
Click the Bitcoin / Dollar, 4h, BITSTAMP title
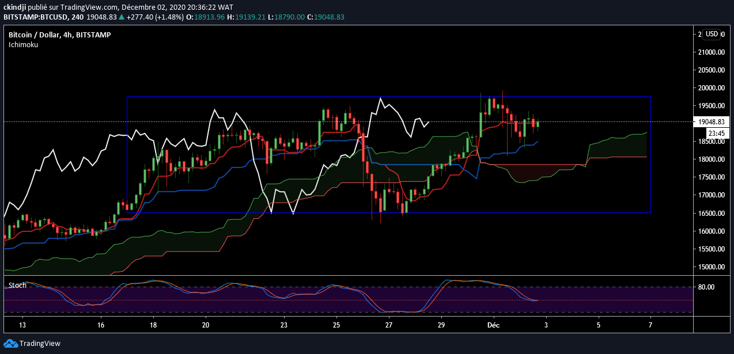point(59,35)
